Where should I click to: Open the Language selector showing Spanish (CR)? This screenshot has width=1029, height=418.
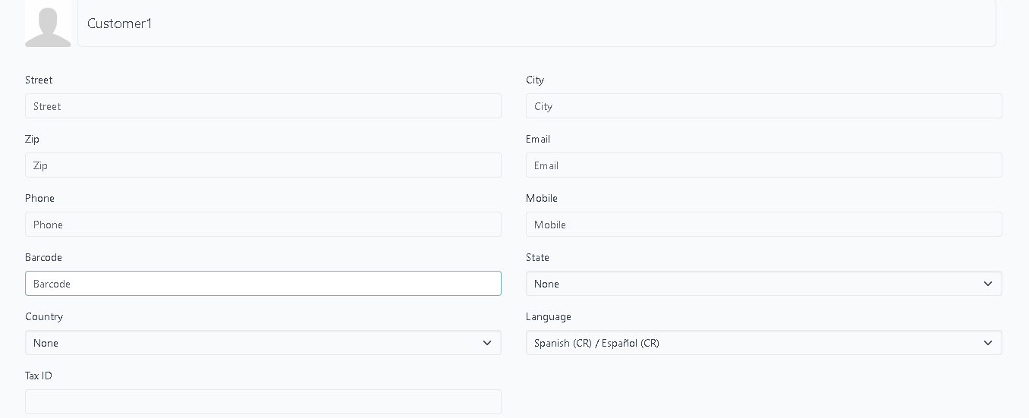coord(763,343)
